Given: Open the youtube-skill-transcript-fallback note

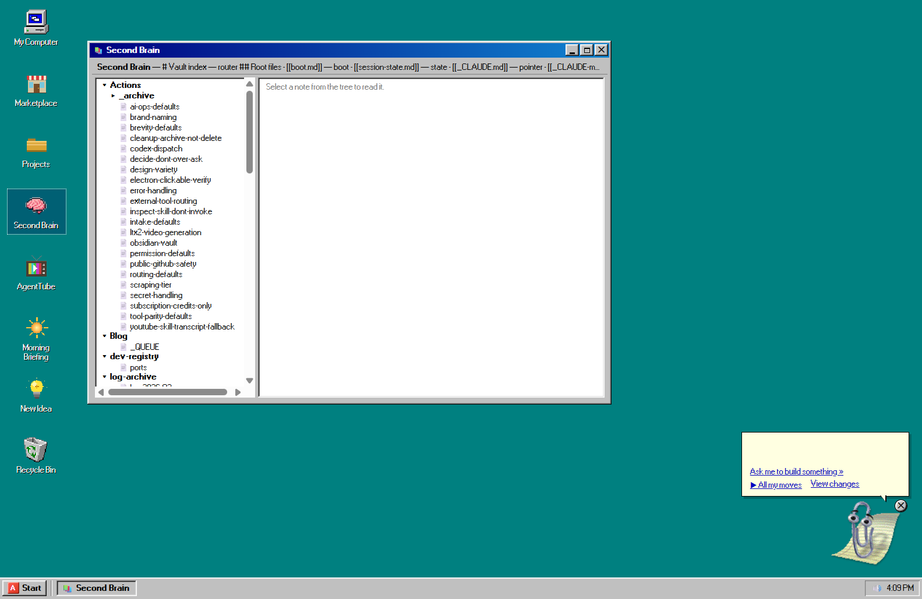Looking at the screenshot, I should pyautogui.click(x=182, y=327).
